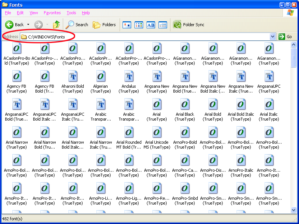The image size is (299, 224).
Task: Toggle the Folders pane
Action: click(x=104, y=25)
